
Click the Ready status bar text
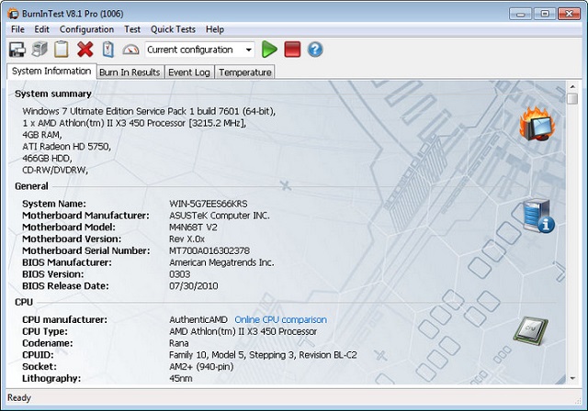[x=19, y=397]
